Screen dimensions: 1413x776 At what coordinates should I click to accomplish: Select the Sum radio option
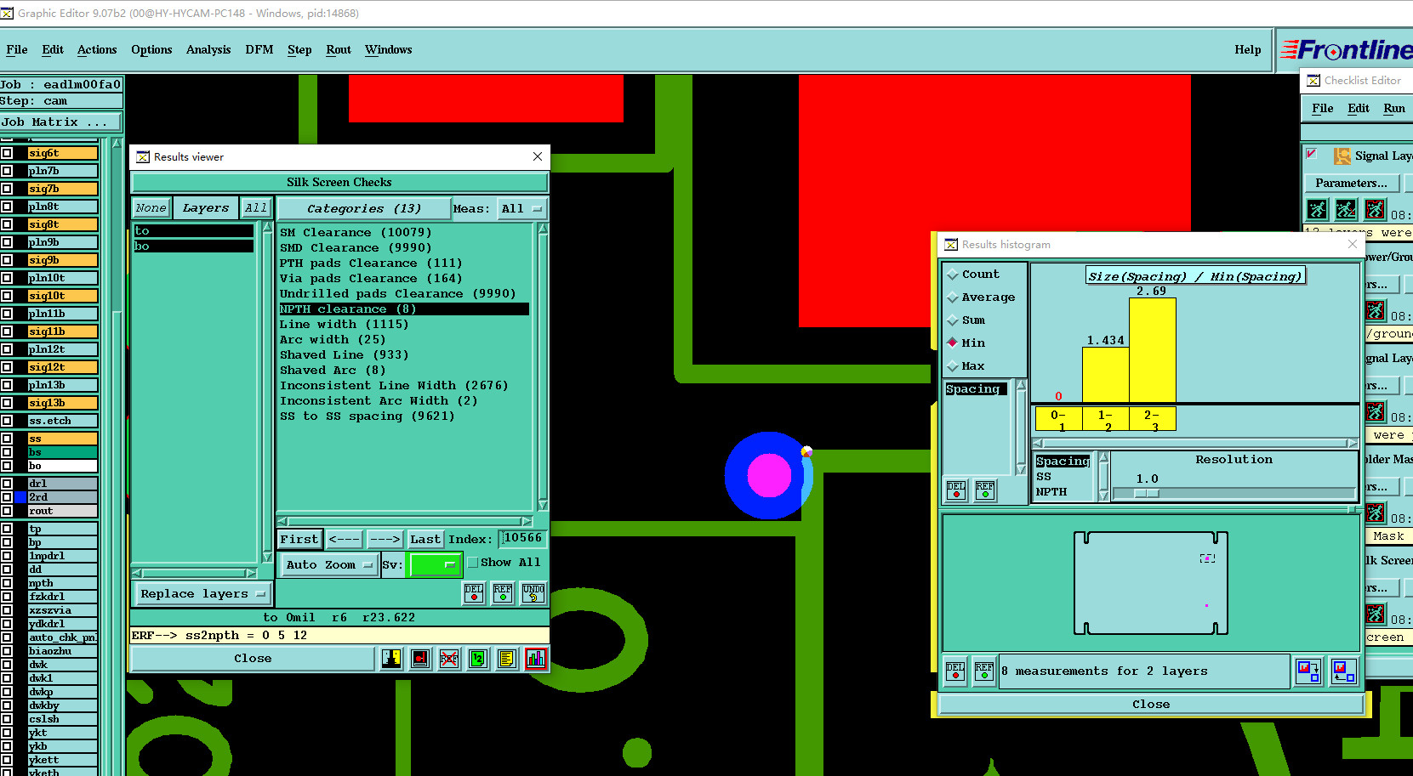(953, 320)
